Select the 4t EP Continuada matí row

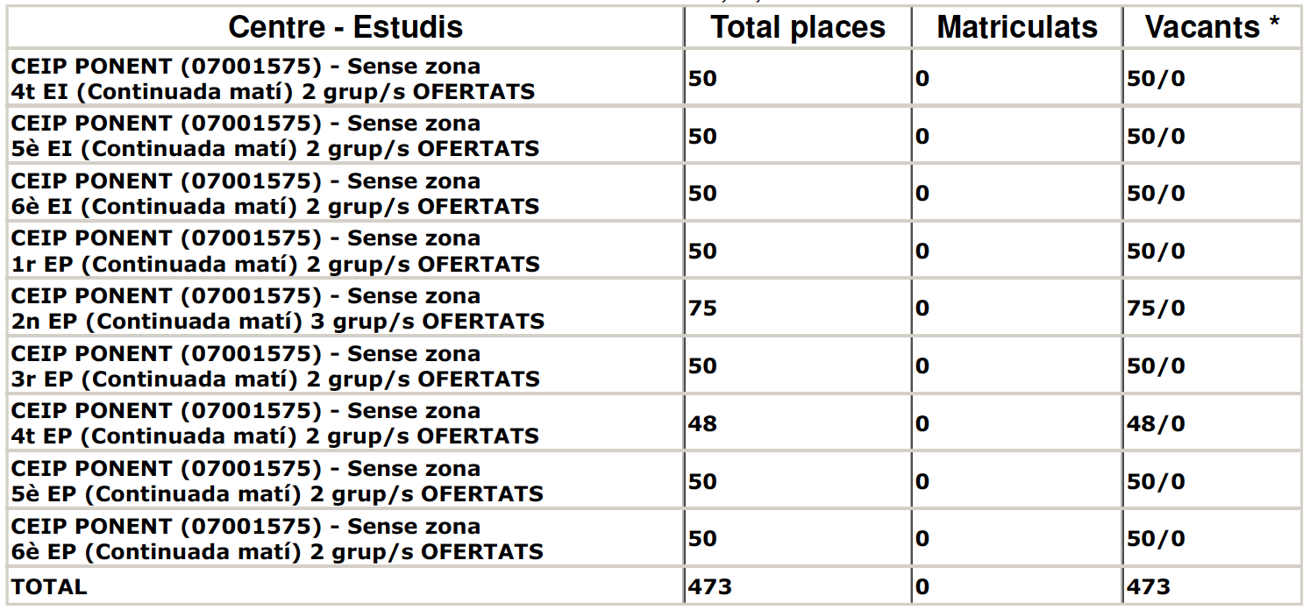654,423
